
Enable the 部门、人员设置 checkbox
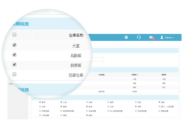pos(159,107)
